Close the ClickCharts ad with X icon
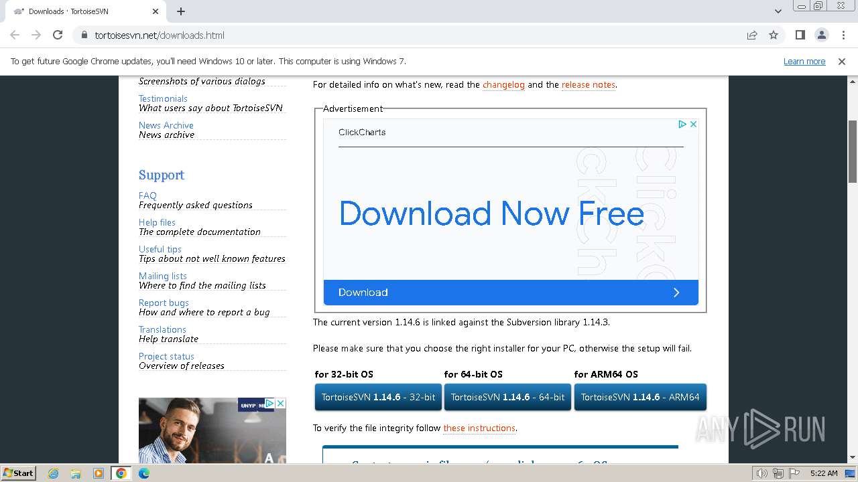Screen dimensions: 858x482 [693, 124]
